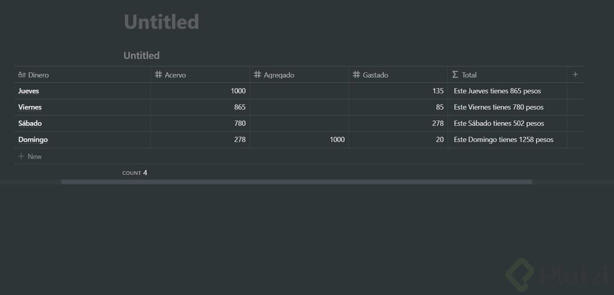Select the Total cell for Sábado

[x=507, y=123]
